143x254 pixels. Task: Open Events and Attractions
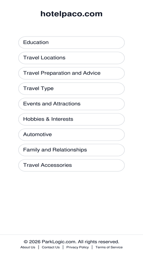point(71,104)
